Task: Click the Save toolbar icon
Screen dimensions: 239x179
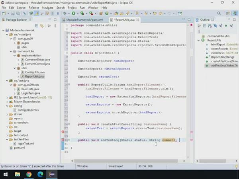Action: (13, 14)
